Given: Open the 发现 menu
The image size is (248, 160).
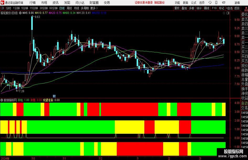Looking at the screenshot, I should (67, 3).
